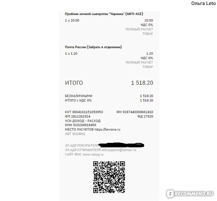Click the Почта России delivery item title
The height and width of the screenshot is (201, 217).
tap(93, 47)
